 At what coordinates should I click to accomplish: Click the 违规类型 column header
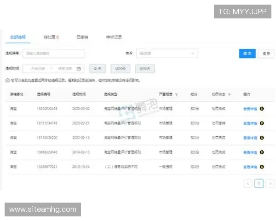tap(111, 94)
